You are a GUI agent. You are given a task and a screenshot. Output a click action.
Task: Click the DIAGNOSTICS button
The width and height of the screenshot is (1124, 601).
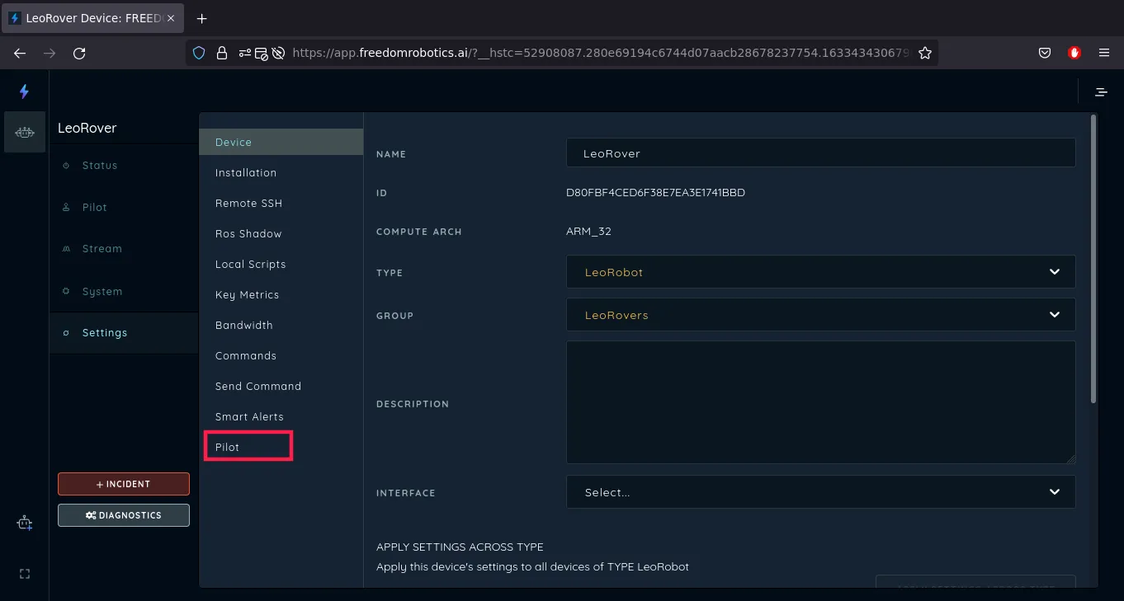point(124,515)
